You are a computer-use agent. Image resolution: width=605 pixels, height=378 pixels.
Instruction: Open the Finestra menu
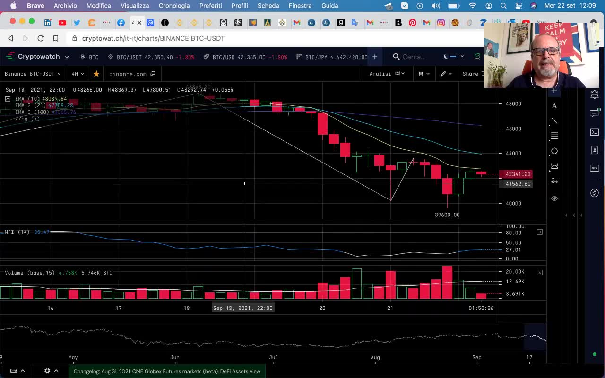pyautogui.click(x=300, y=6)
